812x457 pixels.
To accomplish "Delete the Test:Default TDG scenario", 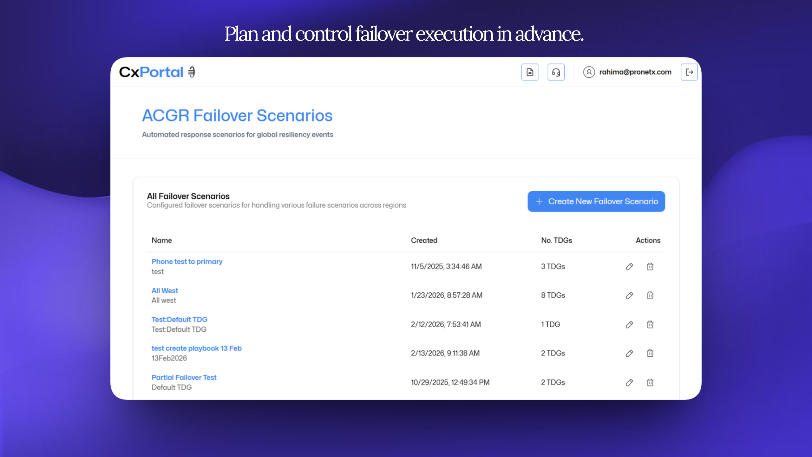I will (650, 324).
